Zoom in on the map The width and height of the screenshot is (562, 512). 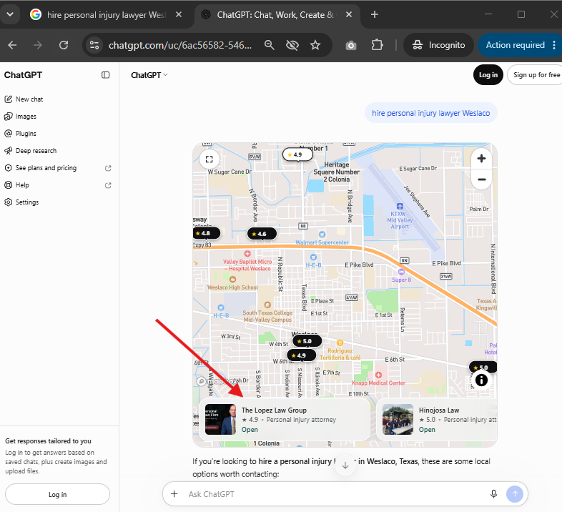(x=481, y=159)
